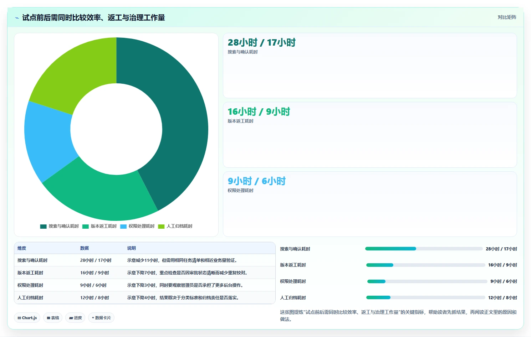Select the 权限处理耗时 table row cell
The width and height of the screenshot is (531, 337).
30,285
